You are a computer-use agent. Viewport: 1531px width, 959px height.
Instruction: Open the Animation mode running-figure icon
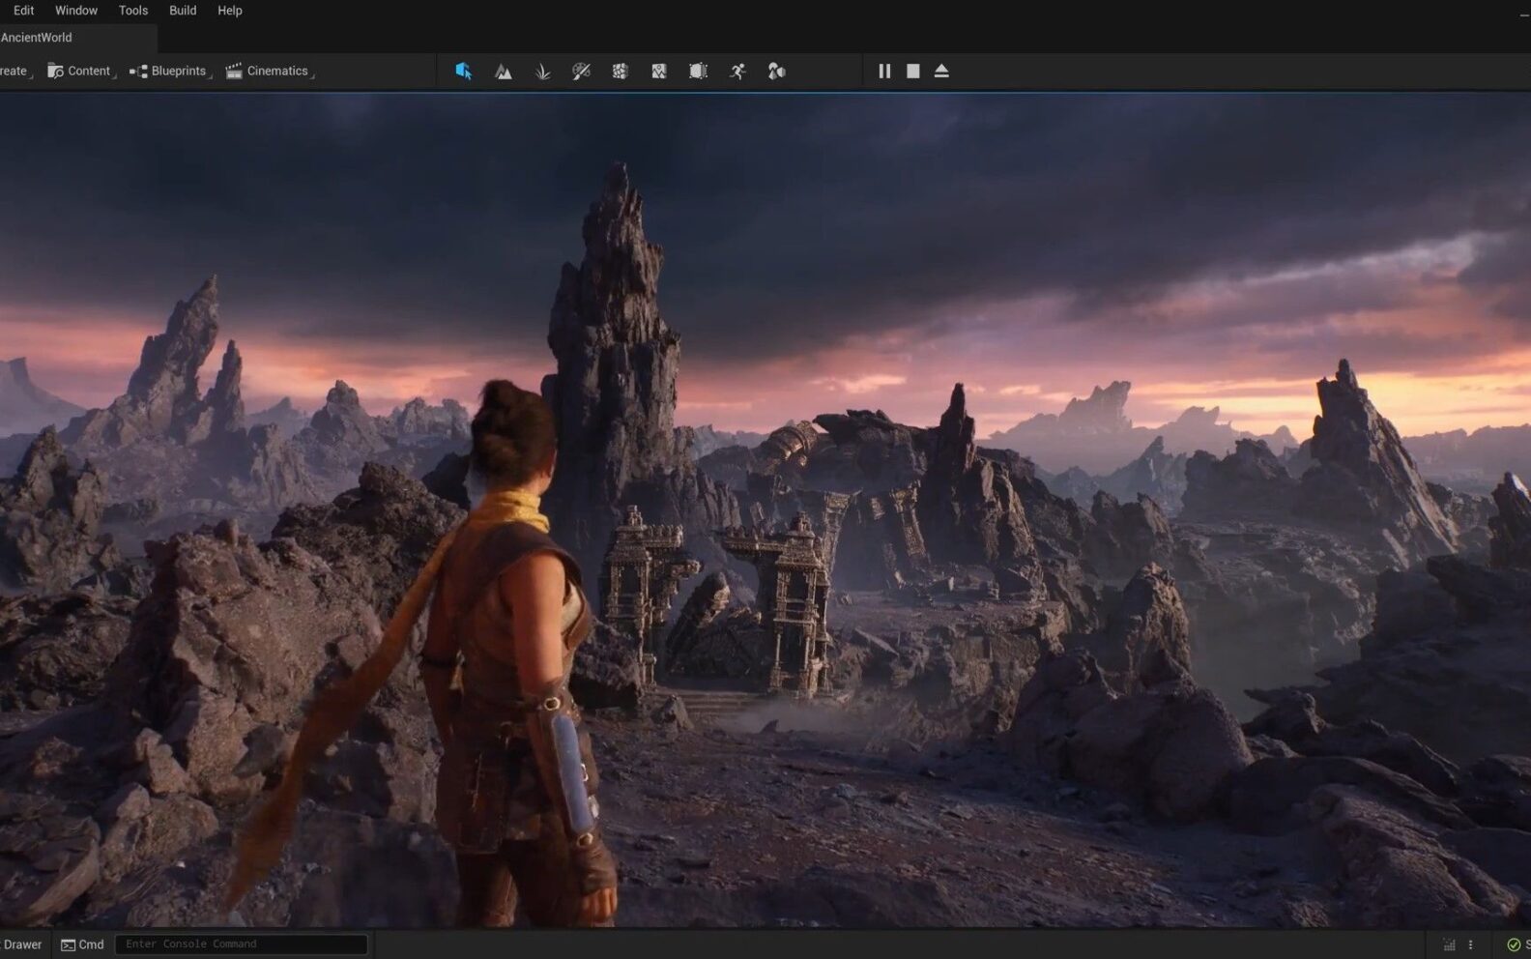point(737,72)
